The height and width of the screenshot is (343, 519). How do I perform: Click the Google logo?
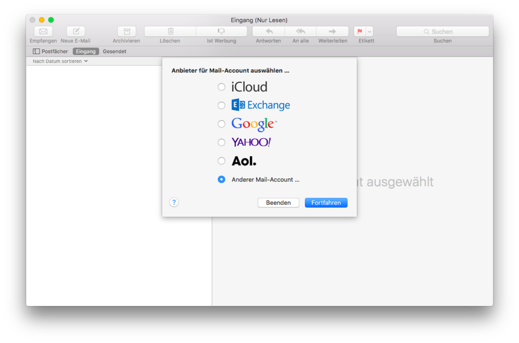click(254, 124)
